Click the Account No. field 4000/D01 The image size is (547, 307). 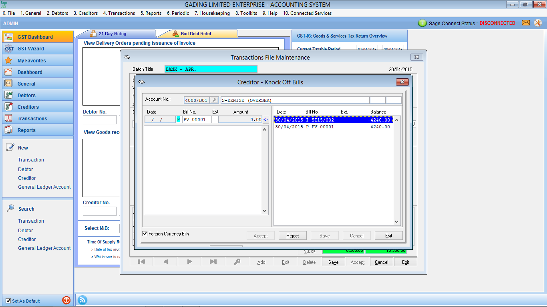pos(196,100)
